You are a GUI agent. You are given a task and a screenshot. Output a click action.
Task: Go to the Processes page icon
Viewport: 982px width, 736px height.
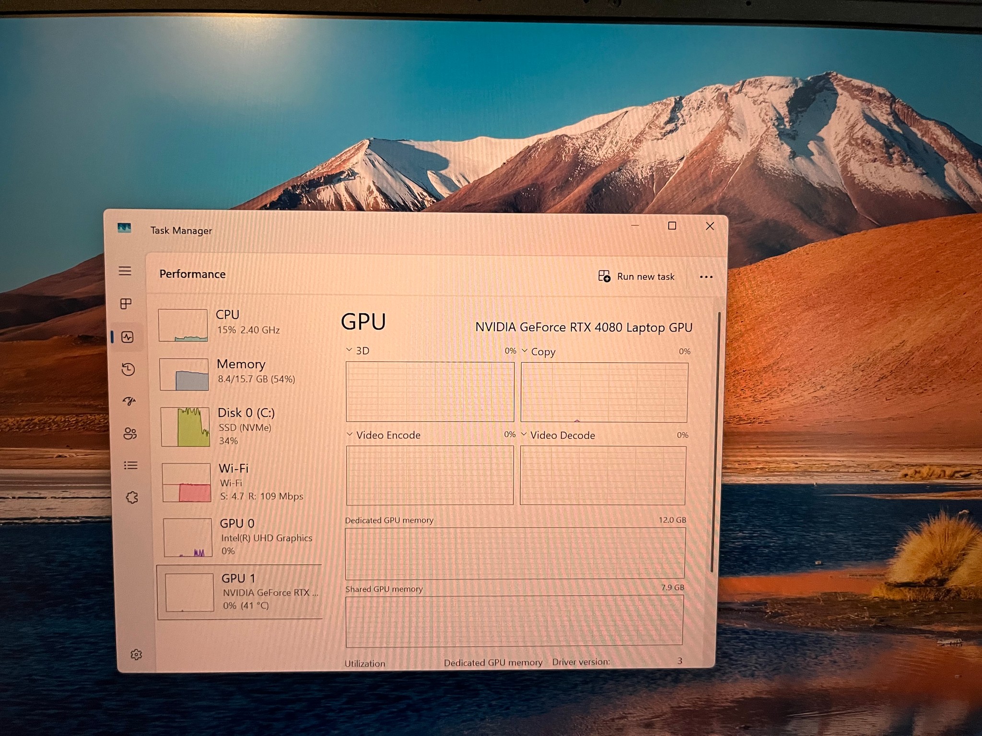point(126,304)
